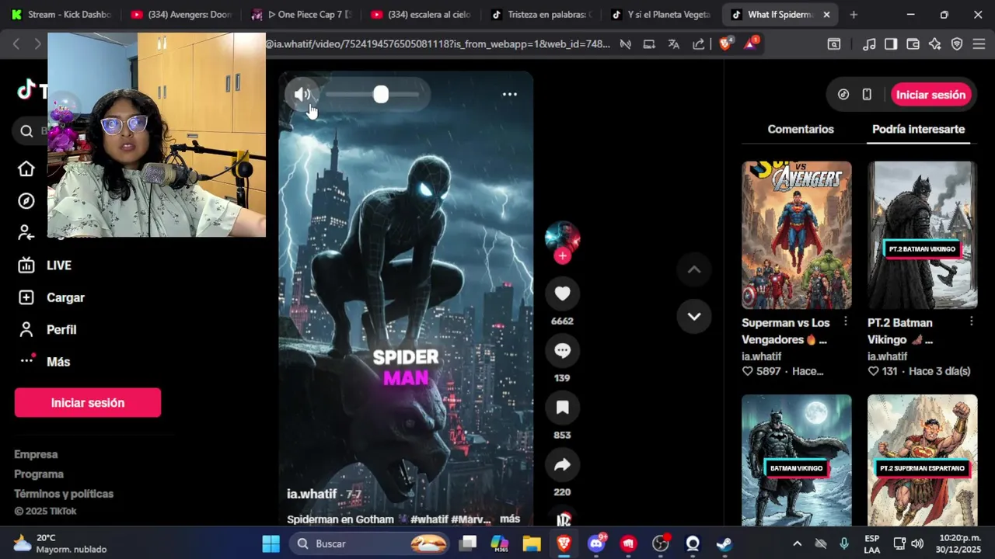Screen dimensions: 995x559
Task: Open the Brave VPN shield icon
Action: 957,44
